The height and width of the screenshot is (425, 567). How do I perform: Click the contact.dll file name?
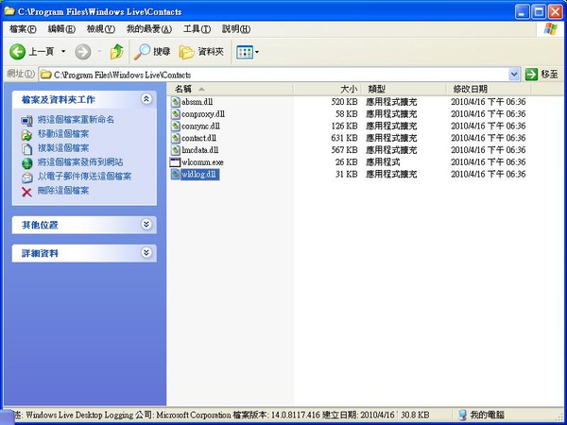[198, 138]
